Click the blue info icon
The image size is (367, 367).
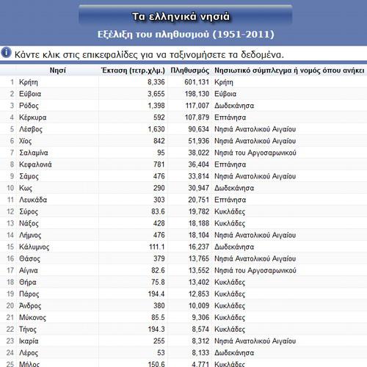coord(6,53)
